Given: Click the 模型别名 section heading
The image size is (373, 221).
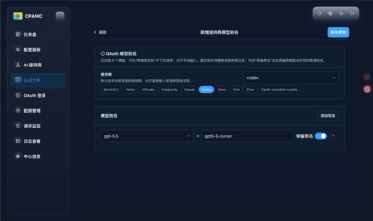Looking at the screenshot, I should tap(109, 116).
